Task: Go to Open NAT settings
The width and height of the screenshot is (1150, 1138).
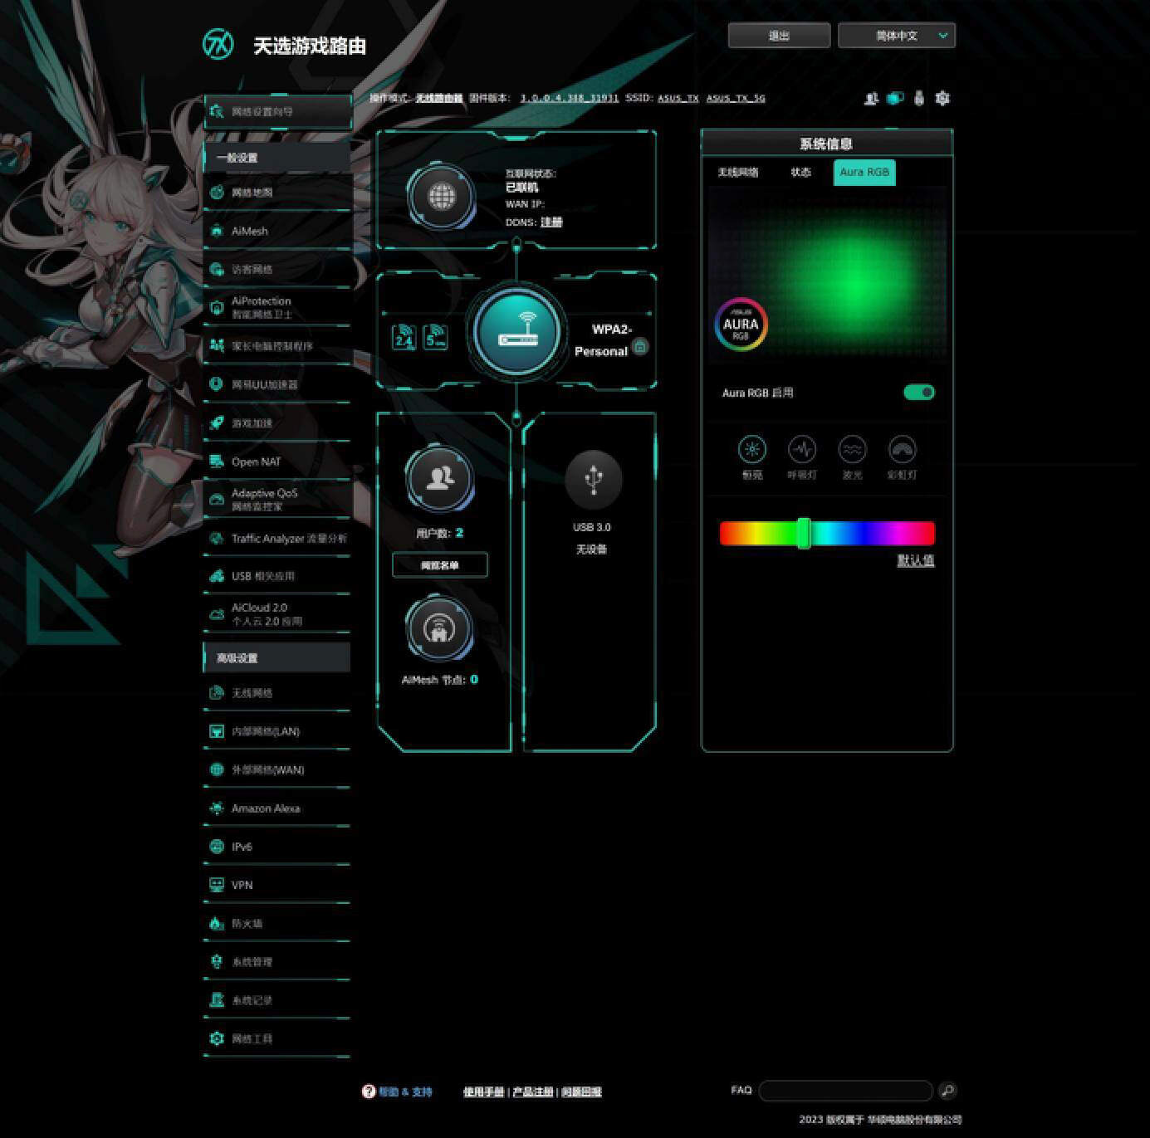Action: click(x=277, y=462)
